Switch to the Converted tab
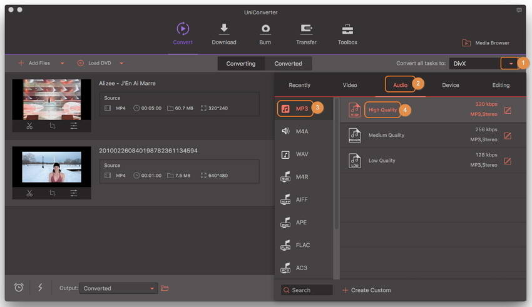 tap(288, 64)
